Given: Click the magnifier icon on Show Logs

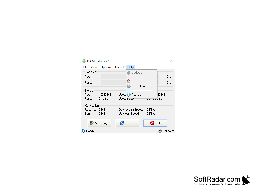Looking at the screenshot, I should tap(92, 123).
